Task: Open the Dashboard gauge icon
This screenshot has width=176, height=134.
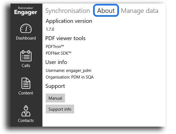Action: pyautogui.click(x=26, y=28)
